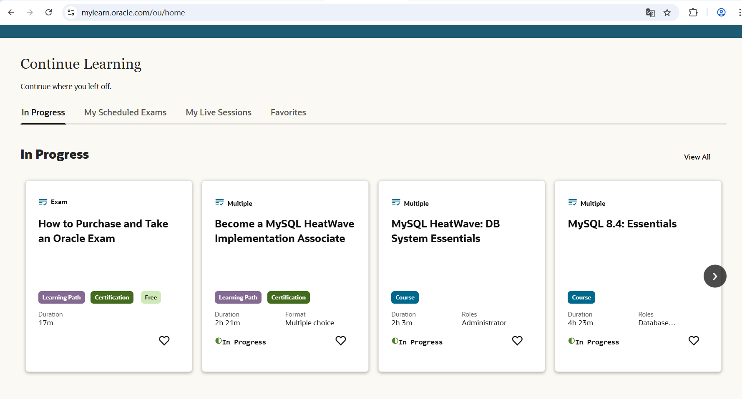Click the address bar URL field
Screen dimensions: 742x399
334,12
